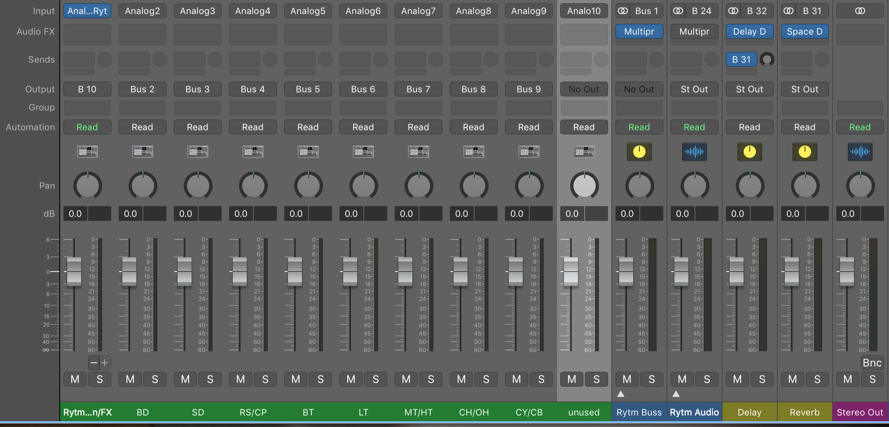Screen dimensions: 889x427
Task: Click the yellow knob icon on Delay strip
Action: click(x=749, y=152)
